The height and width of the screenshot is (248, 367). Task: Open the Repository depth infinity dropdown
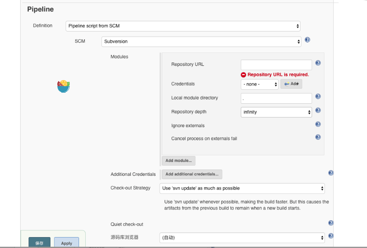tap(276, 112)
